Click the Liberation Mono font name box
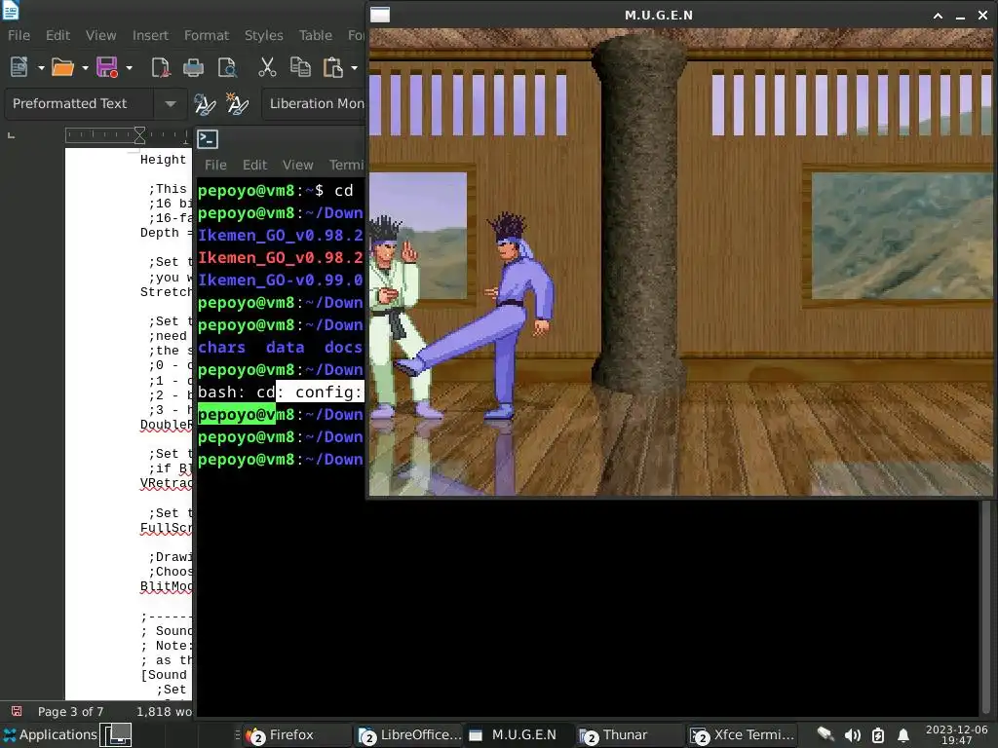This screenshot has height=748, width=998. click(x=315, y=103)
